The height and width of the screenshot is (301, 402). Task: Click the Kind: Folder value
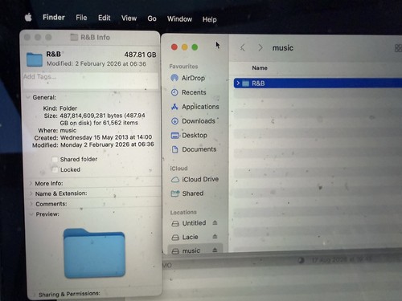click(x=68, y=108)
